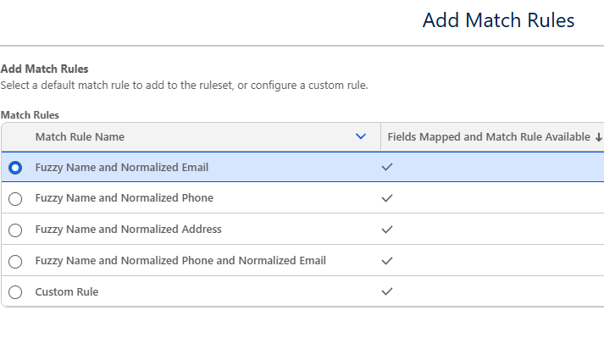
Task: Click the large 'Add Match Rules' dialog title
Action: point(498,20)
